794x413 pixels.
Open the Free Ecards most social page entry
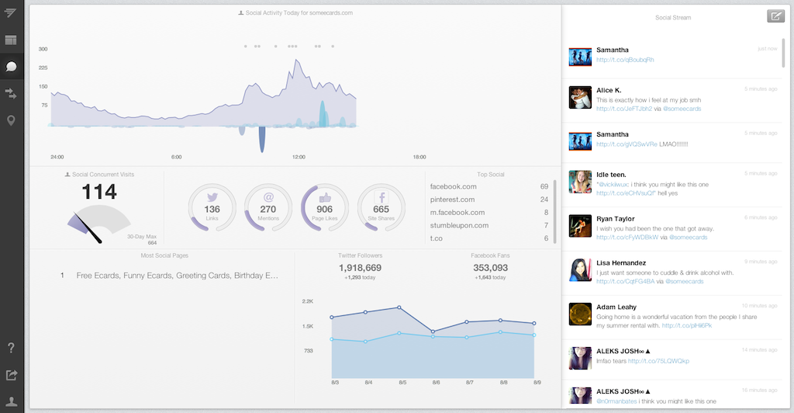click(178, 276)
